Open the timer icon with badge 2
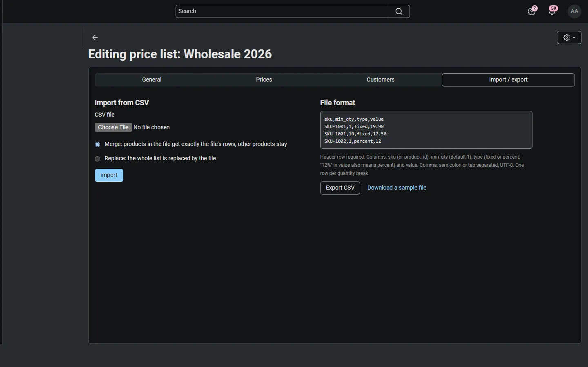588x367 pixels. click(x=532, y=11)
